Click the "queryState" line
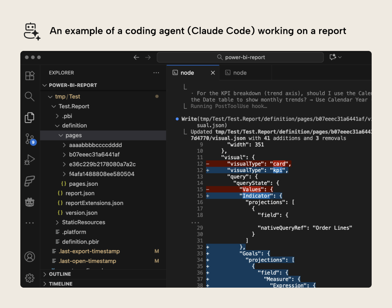 point(256,183)
